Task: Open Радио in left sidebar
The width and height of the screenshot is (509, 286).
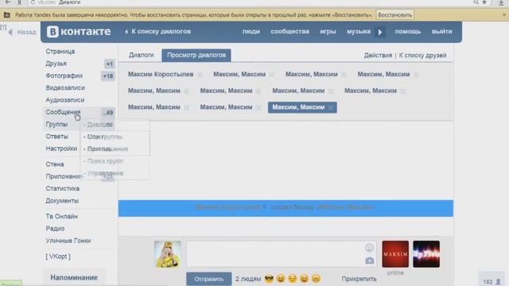Action: (x=55, y=229)
